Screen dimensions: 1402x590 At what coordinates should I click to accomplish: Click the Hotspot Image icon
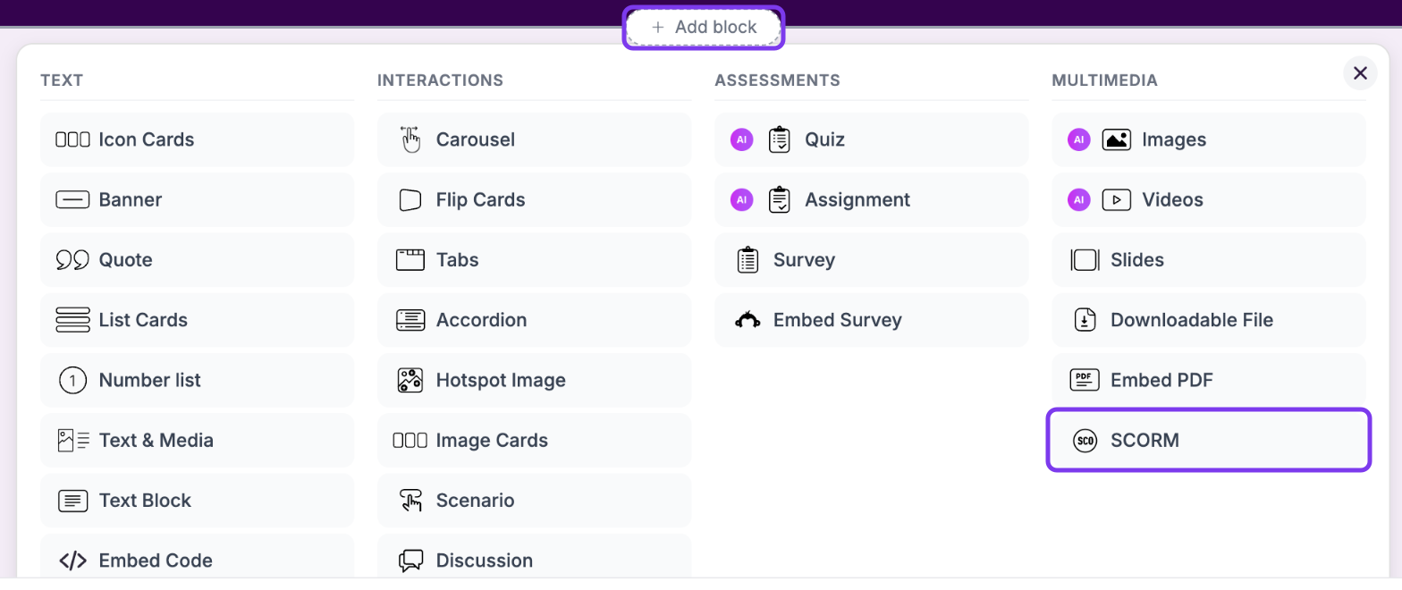tap(410, 380)
